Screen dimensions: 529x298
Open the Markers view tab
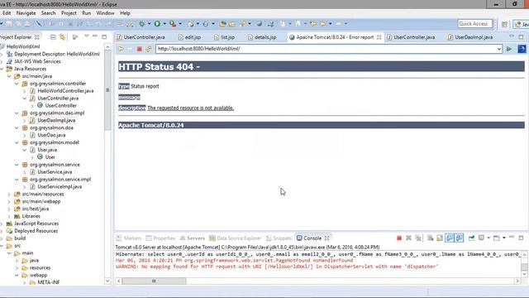click(x=129, y=238)
